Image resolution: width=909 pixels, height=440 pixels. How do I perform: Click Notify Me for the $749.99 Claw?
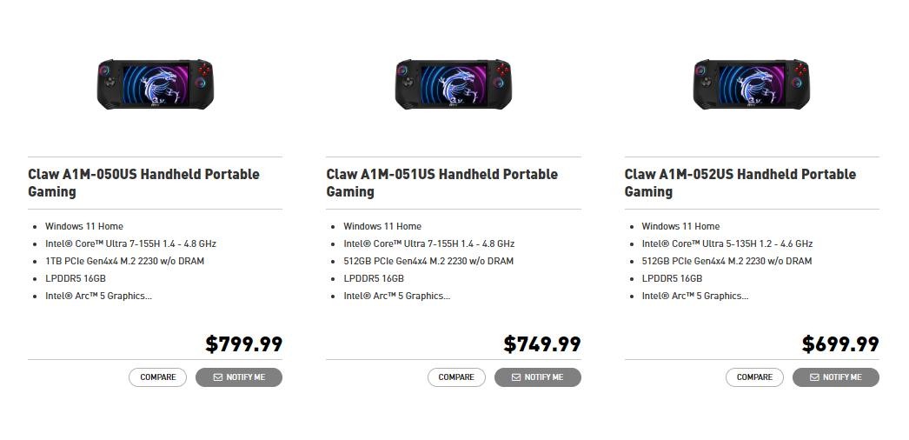(537, 377)
